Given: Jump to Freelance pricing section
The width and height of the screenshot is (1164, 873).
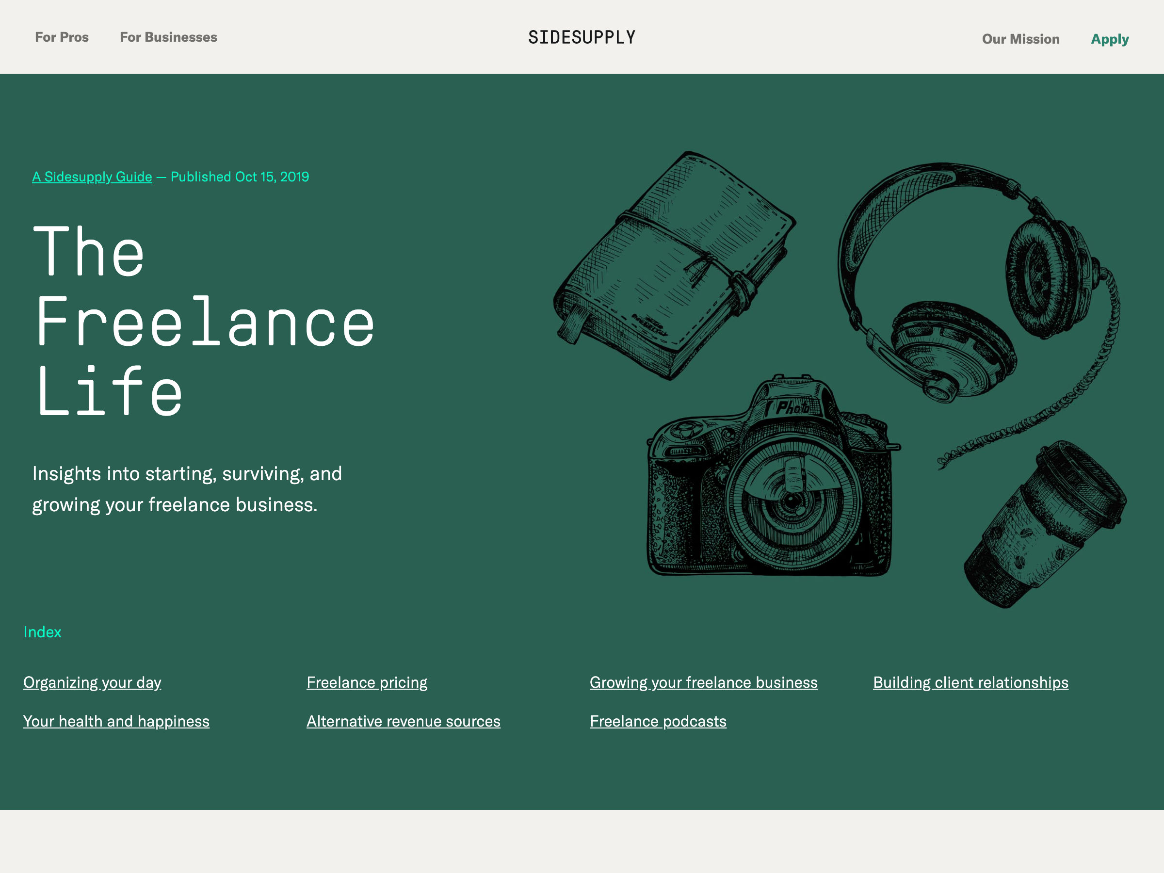Looking at the screenshot, I should tap(367, 682).
